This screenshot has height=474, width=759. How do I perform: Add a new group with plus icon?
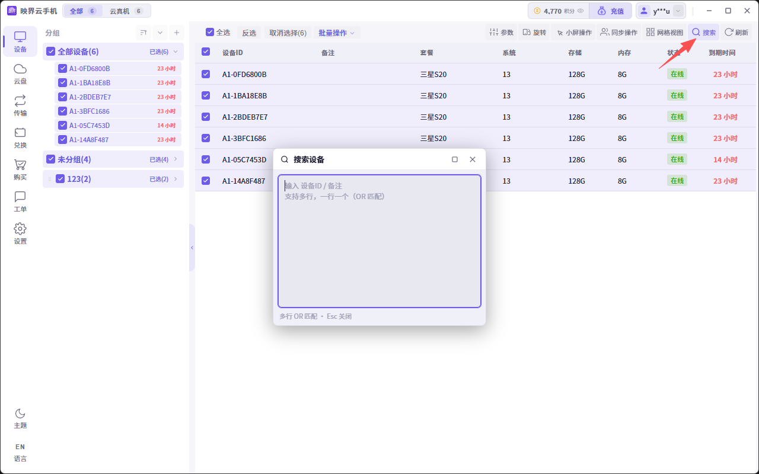[x=176, y=33]
